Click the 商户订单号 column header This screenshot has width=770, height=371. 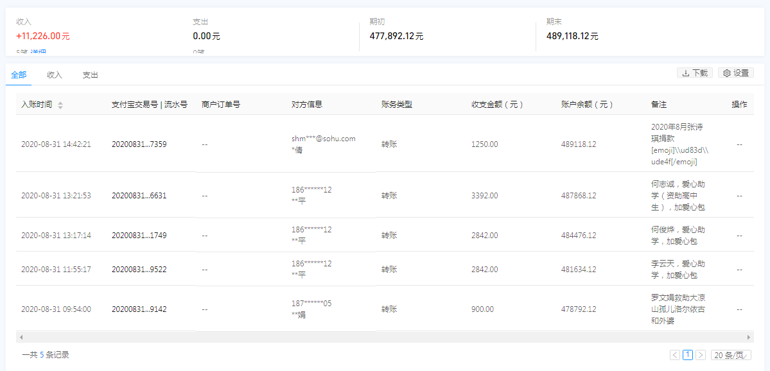(220, 105)
